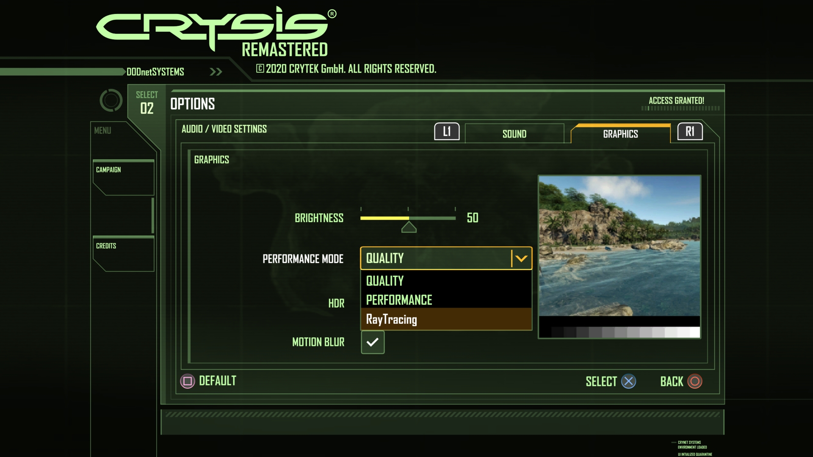Viewport: 813px width, 457px height.
Task: Click the DEFAULT reset icon
Action: [x=186, y=381]
